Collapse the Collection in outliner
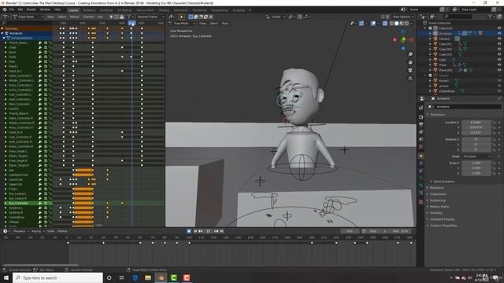The image size is (504, 283). 425,28
